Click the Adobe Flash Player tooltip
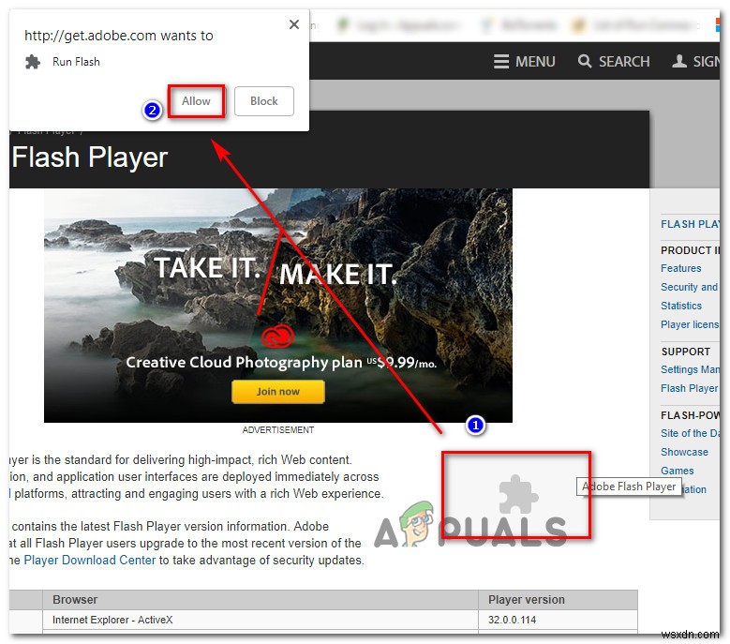This screenshot has height=644, width=730. [x=629, y=487]
